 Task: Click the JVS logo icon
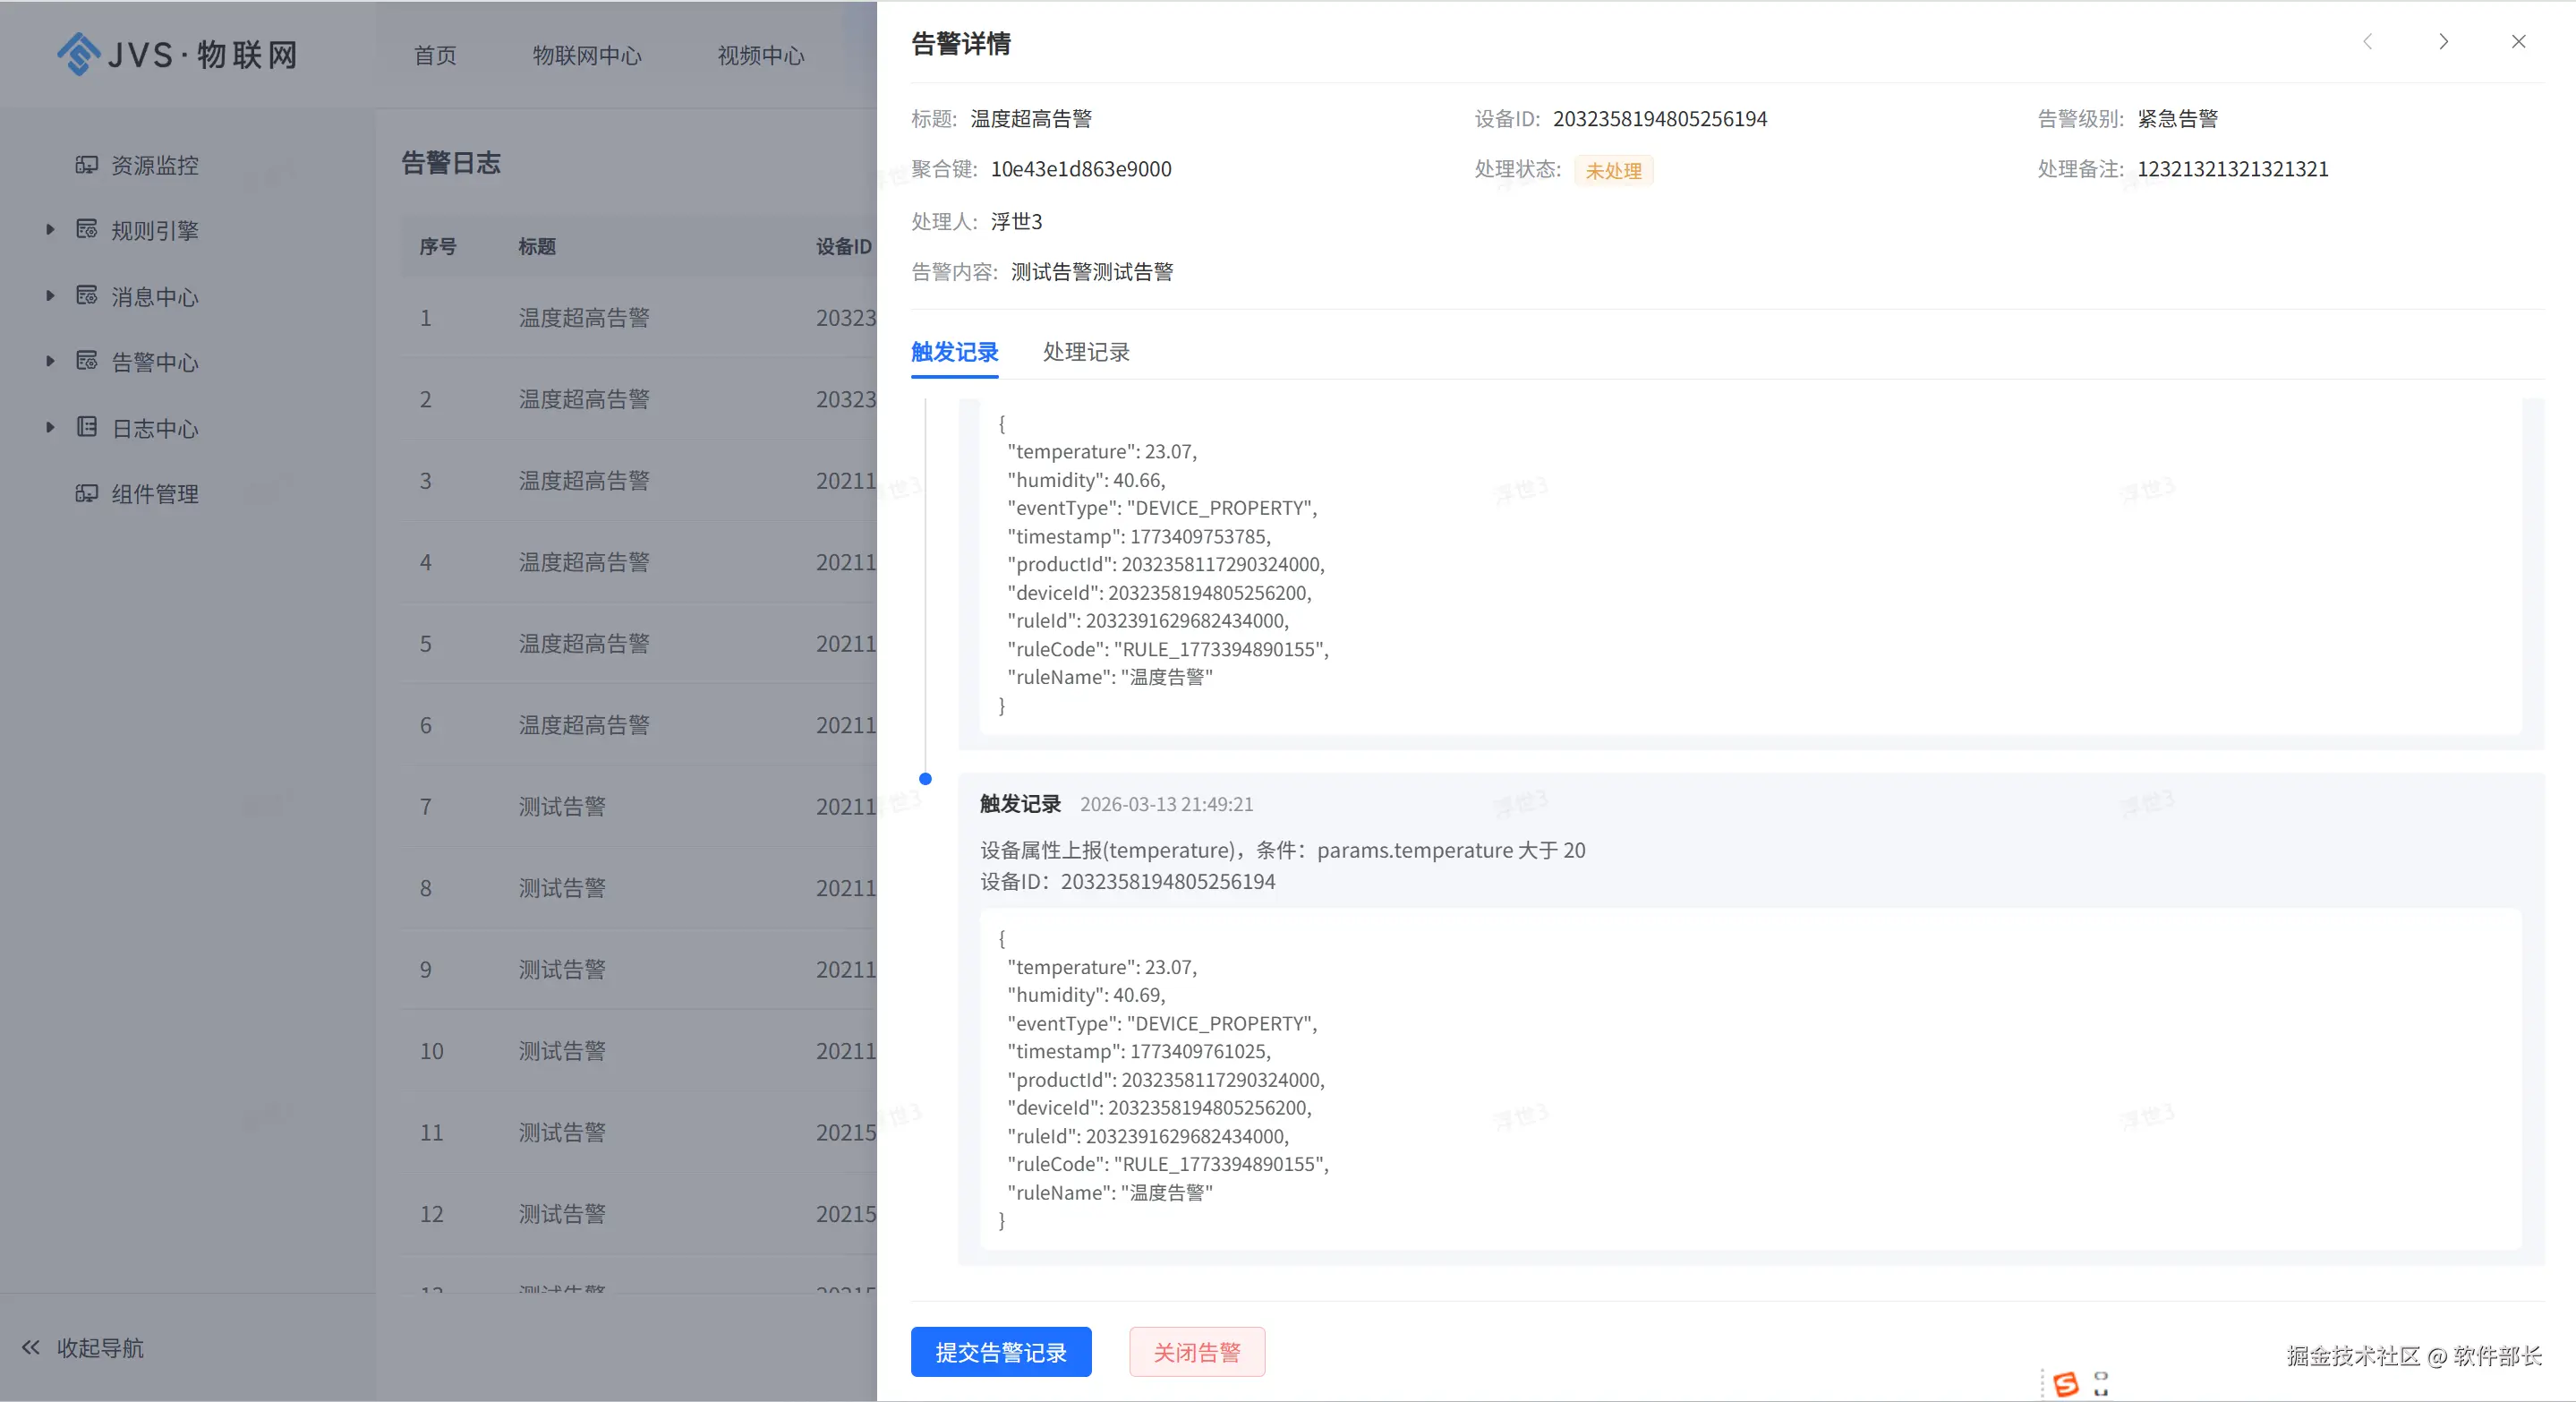click(78, 54)
